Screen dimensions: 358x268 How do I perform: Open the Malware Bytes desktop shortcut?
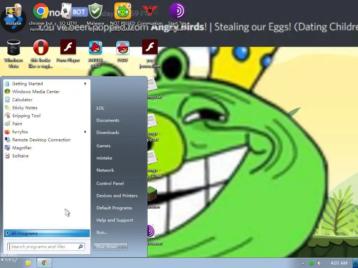[x=95, y=17]
